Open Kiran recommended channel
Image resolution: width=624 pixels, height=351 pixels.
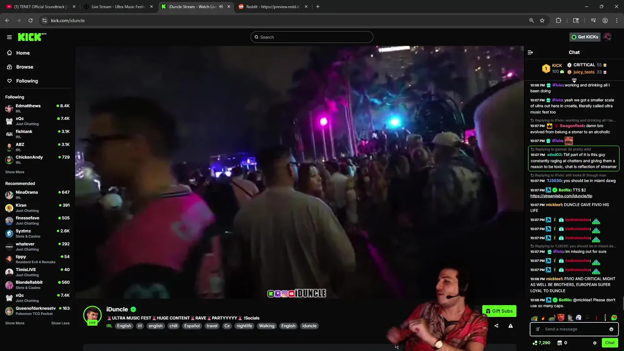(38, 208)
